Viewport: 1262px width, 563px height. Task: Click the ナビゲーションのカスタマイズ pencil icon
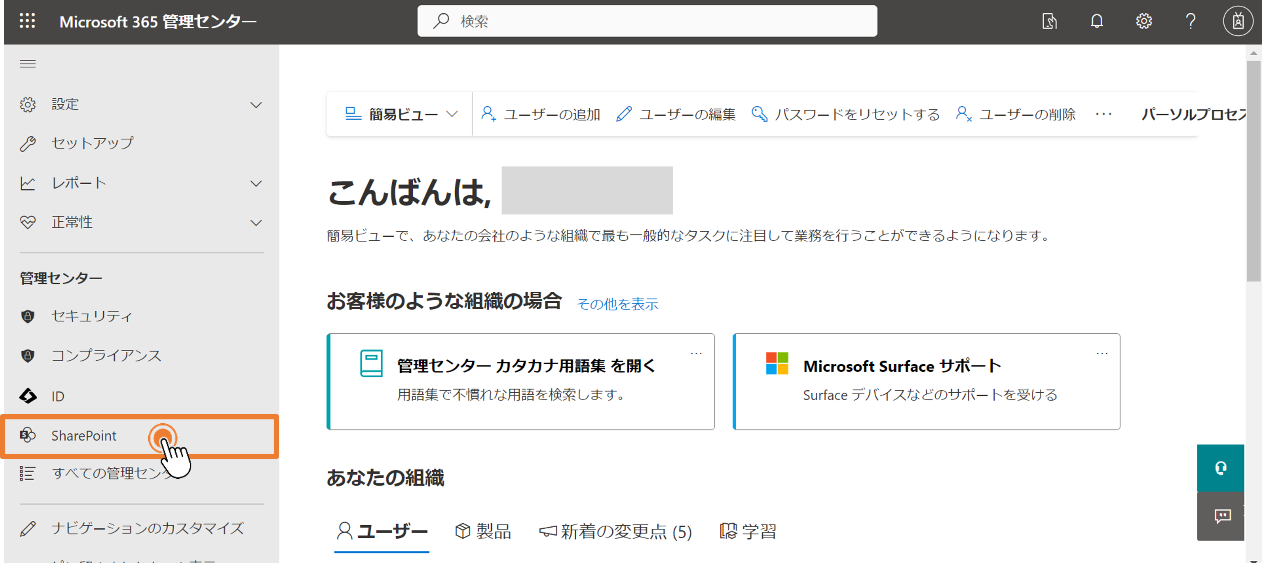pyautogui.click(x=28, y=529)
